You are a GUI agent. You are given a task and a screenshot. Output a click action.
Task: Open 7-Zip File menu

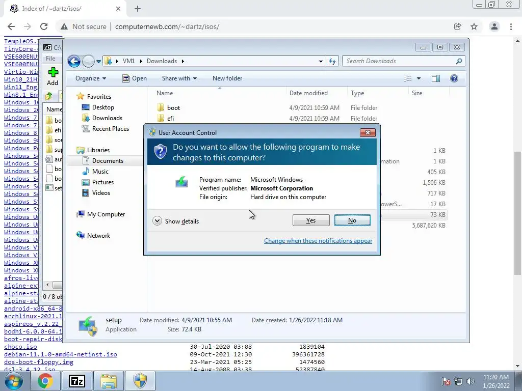(50, 59)
